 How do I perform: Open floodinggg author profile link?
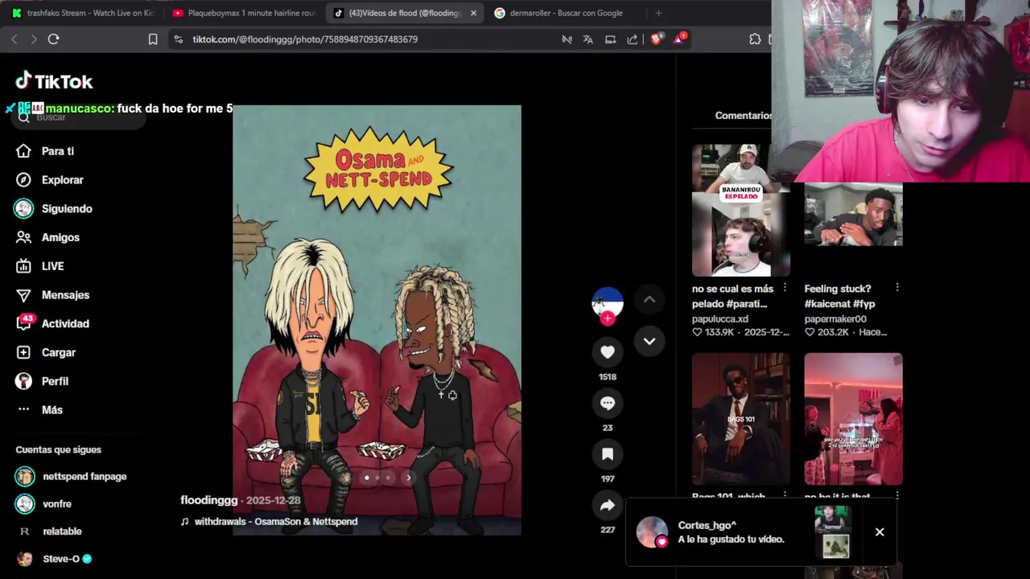click(x=209, y=500)
